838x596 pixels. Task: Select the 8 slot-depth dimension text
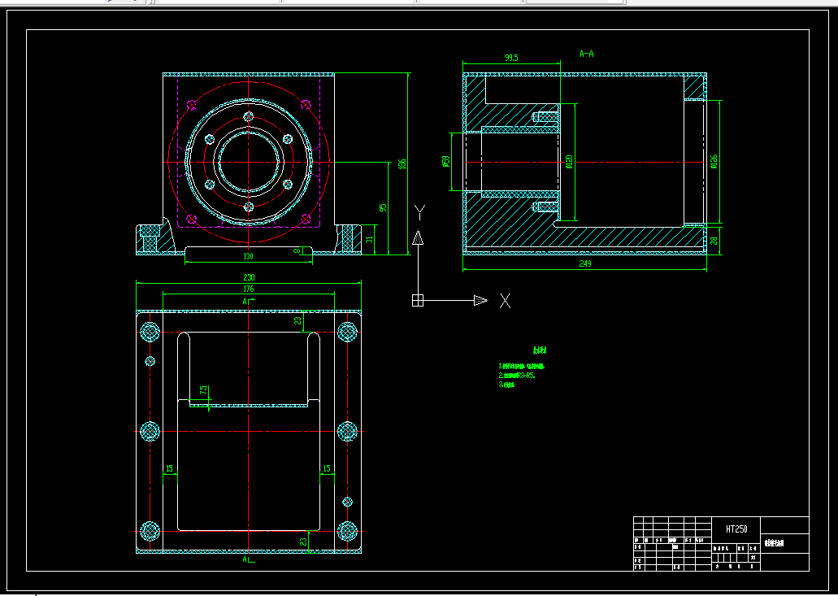[x=297, y=250]
